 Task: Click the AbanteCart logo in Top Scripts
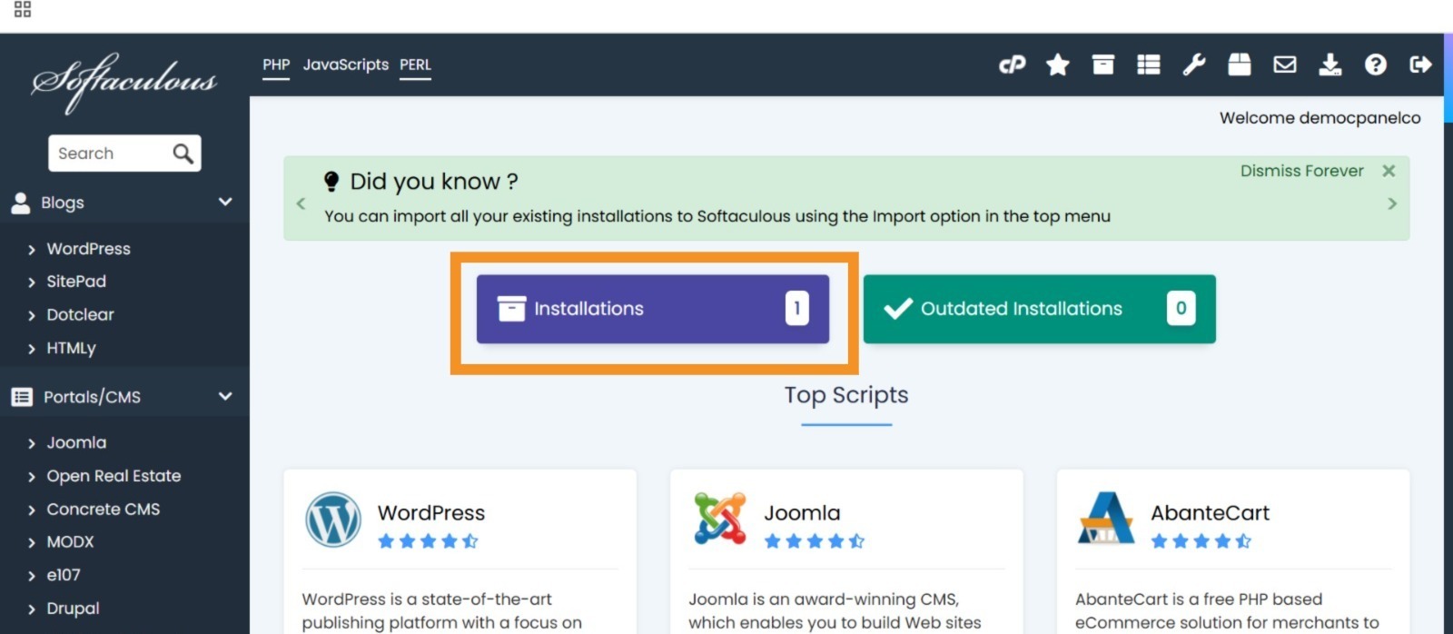pyautogui.click(x=1105, y=518)
